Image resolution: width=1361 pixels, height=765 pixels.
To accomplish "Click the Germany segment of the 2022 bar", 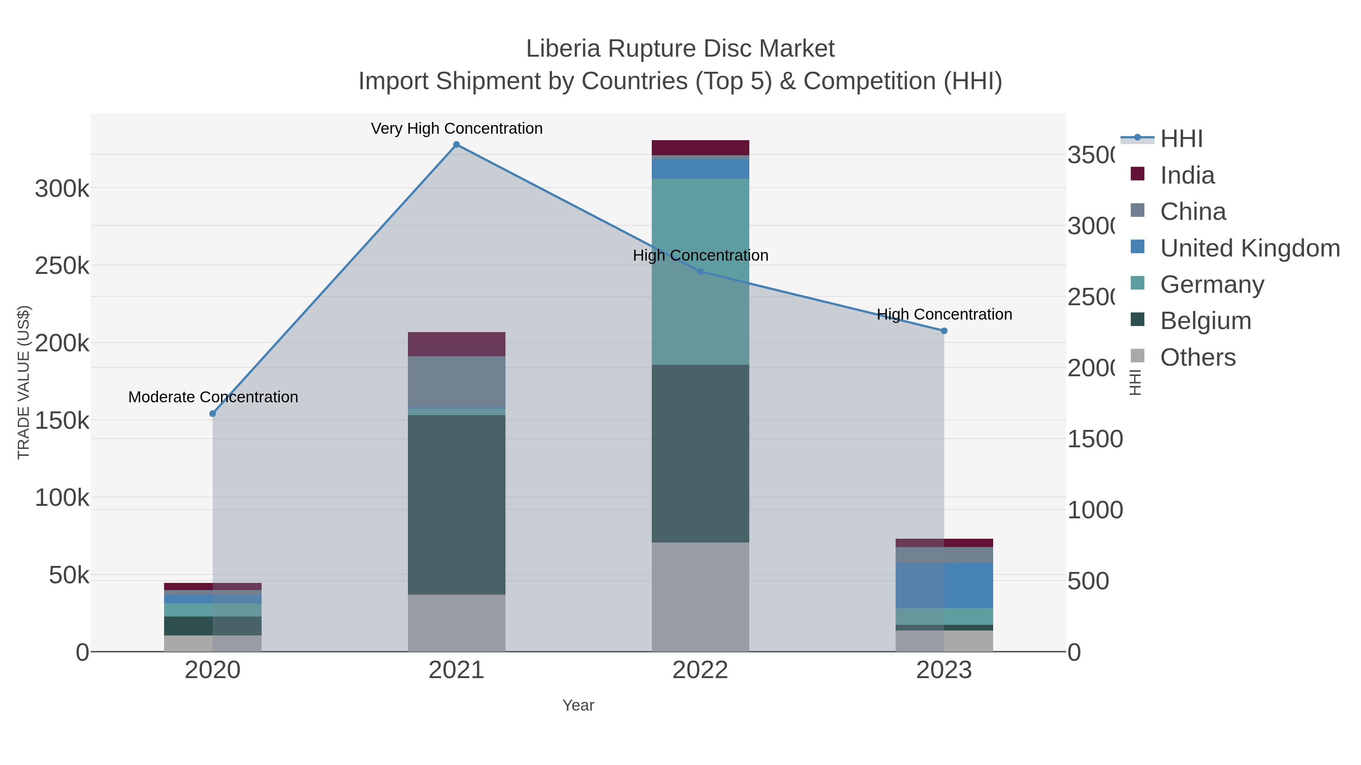I will pyautogui.click(x=700, y=272).
